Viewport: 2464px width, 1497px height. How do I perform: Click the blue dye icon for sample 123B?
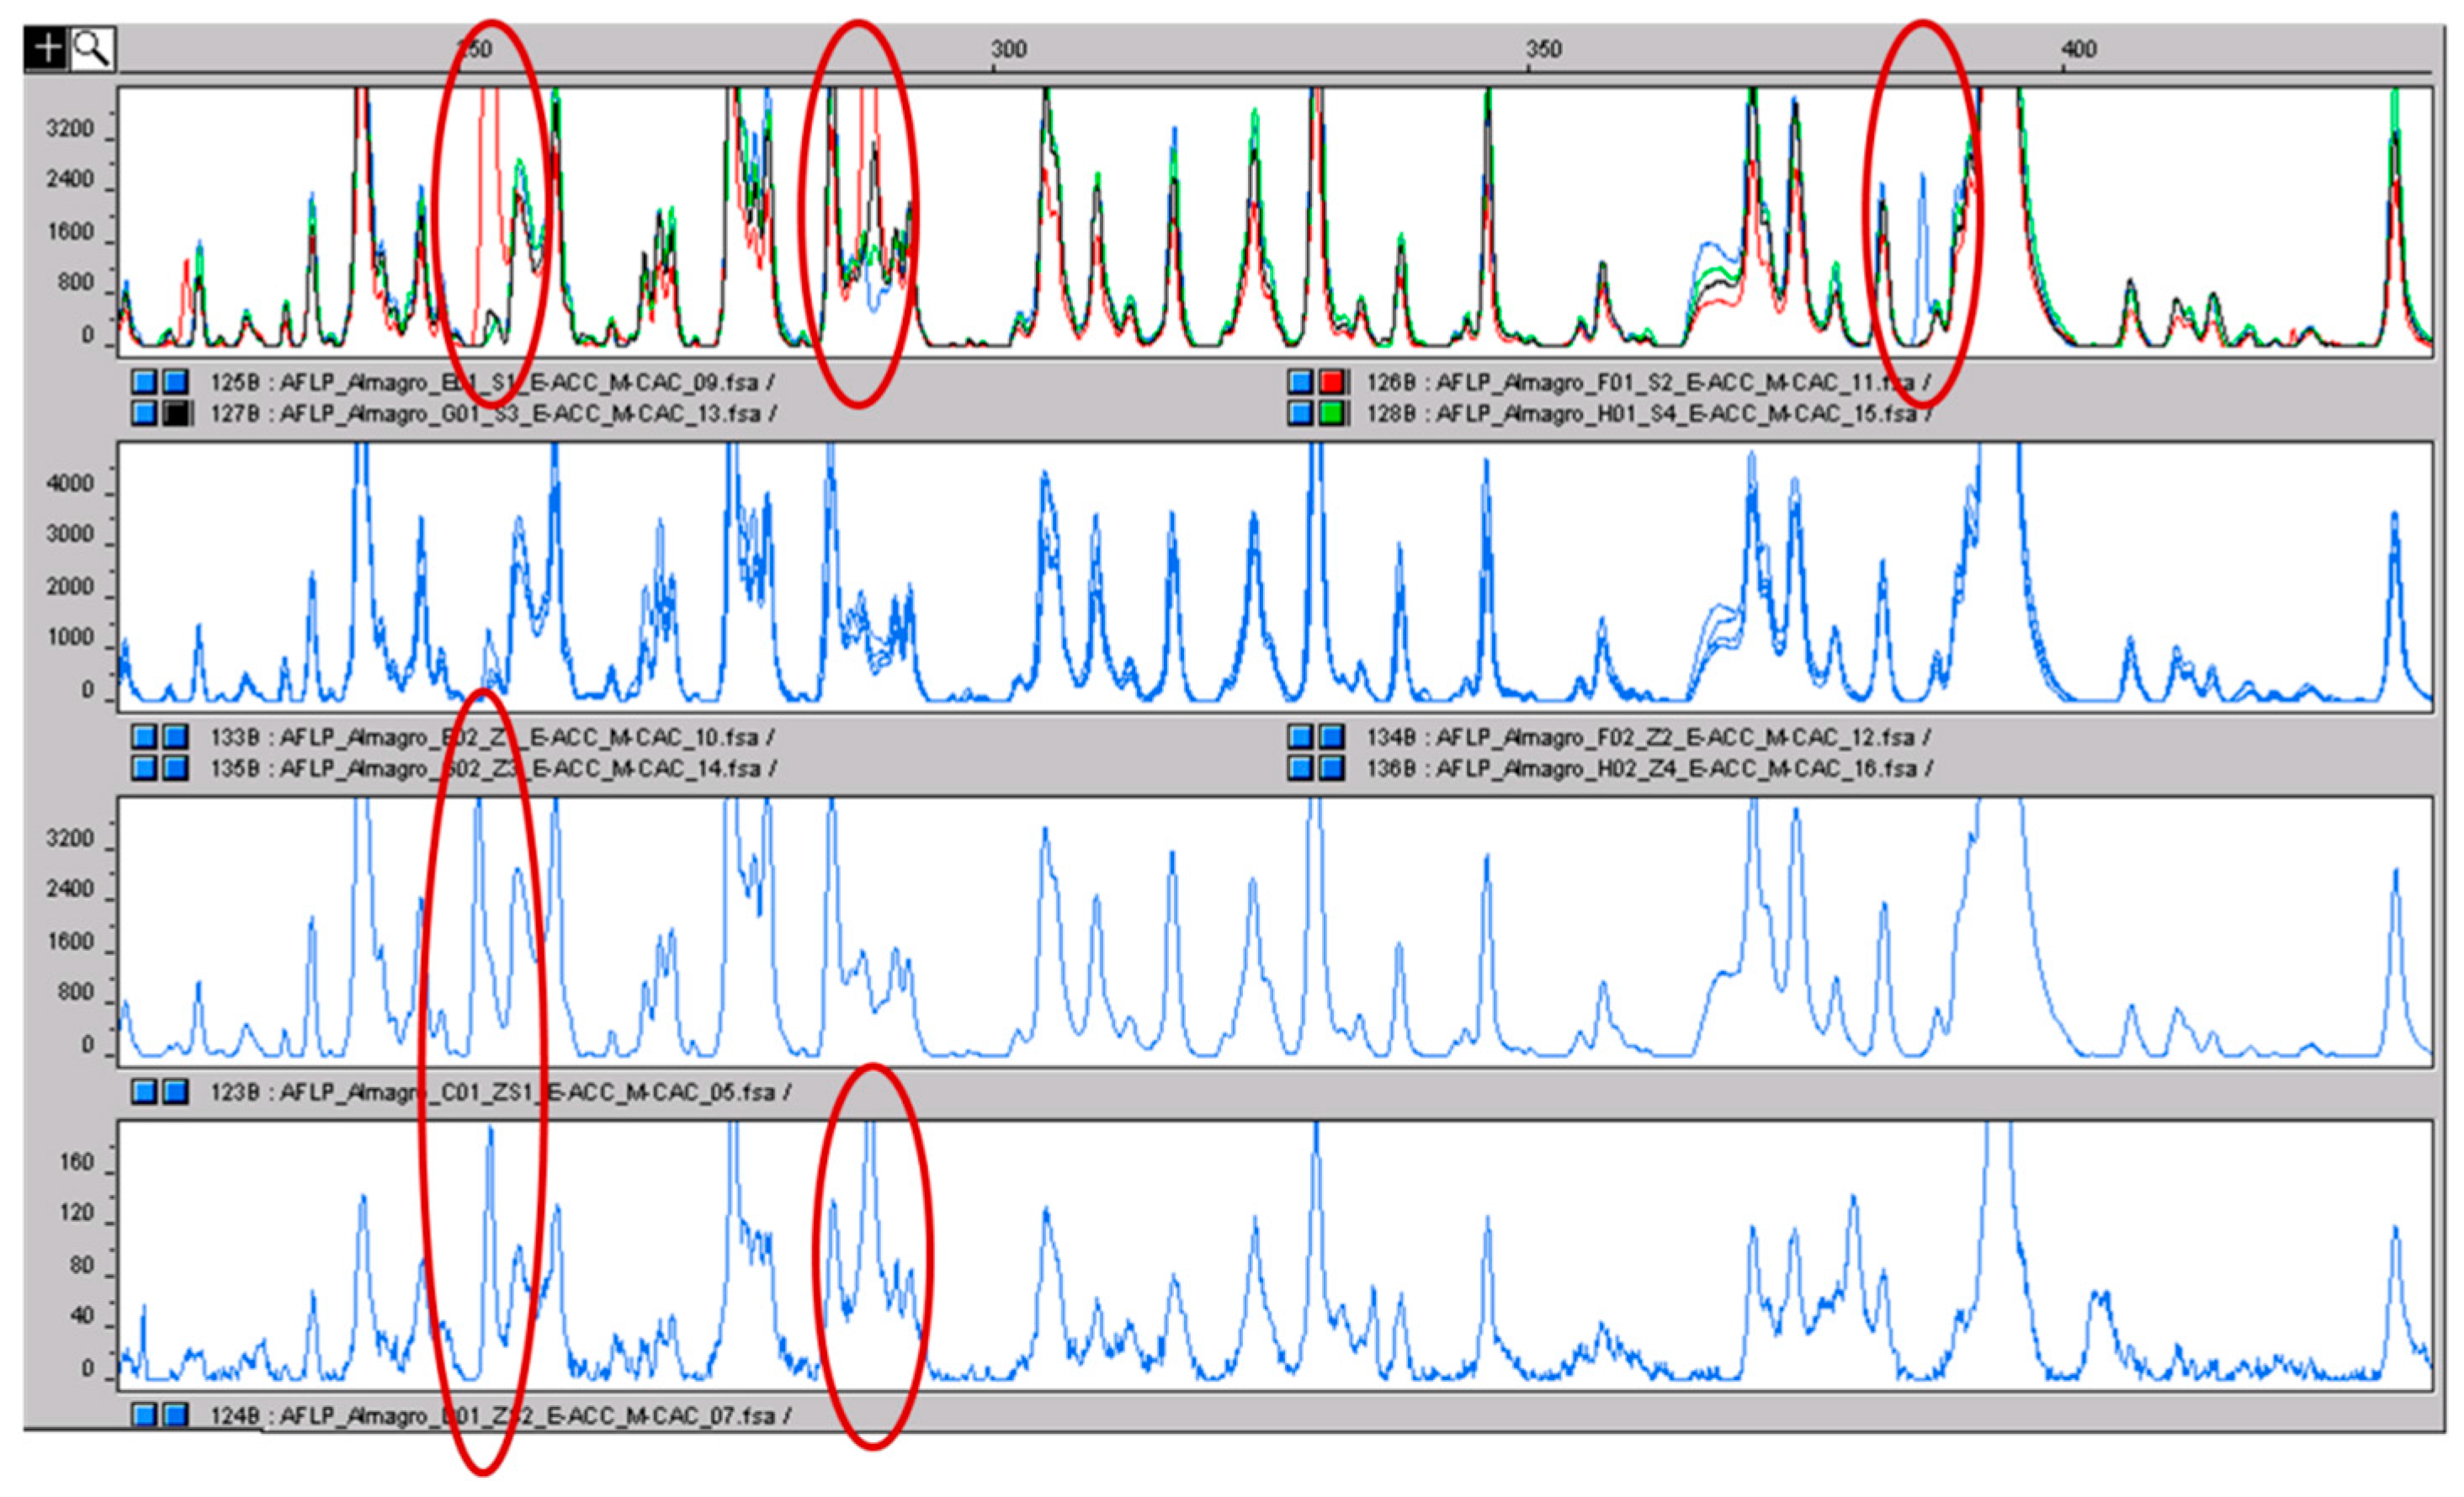(x=145, y=1091)
